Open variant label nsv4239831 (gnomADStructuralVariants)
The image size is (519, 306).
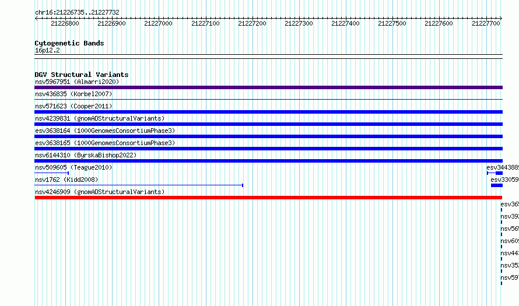point(100,118)
